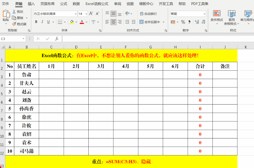Click the Cut (剪切) scissors icon
The height and width of the screenshot is (168, 254).
[14, 12]
